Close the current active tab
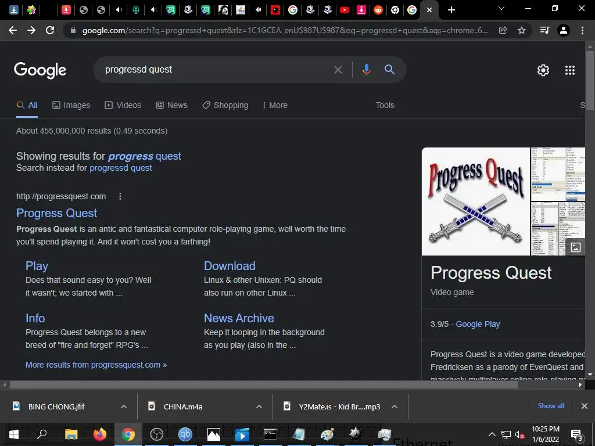The width and height of the screenshot is (595, 446). pos(429,10)
